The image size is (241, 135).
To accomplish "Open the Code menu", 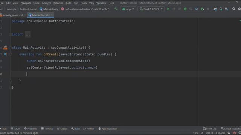I will pos(37,3).
